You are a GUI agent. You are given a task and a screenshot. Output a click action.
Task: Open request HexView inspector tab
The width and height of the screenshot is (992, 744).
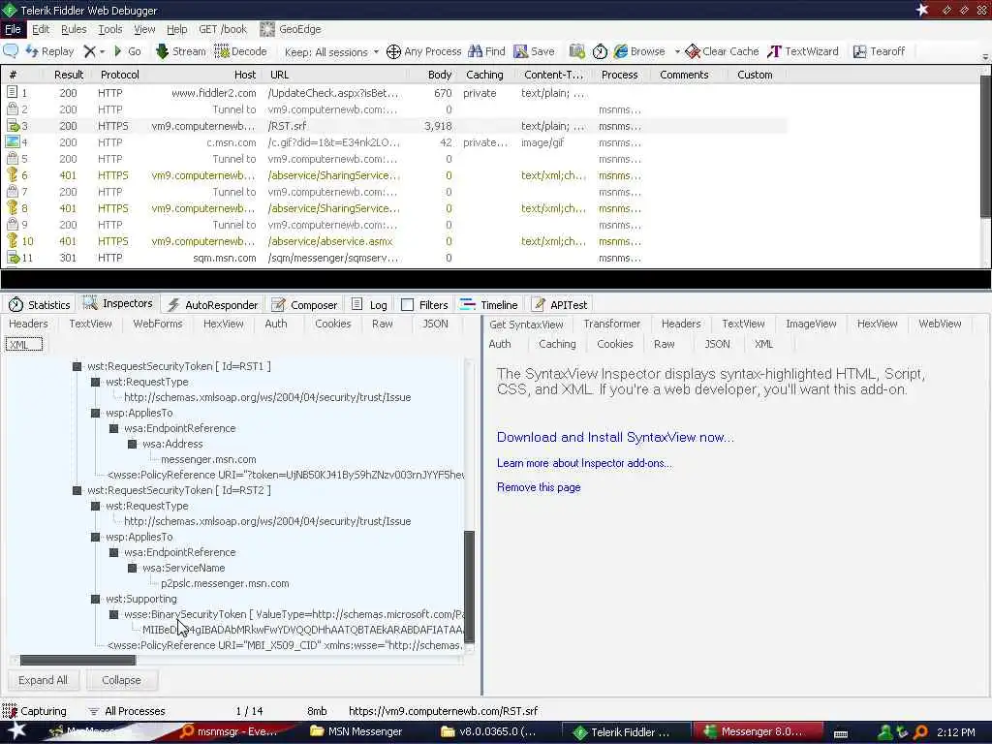click(x=224, y=324)
